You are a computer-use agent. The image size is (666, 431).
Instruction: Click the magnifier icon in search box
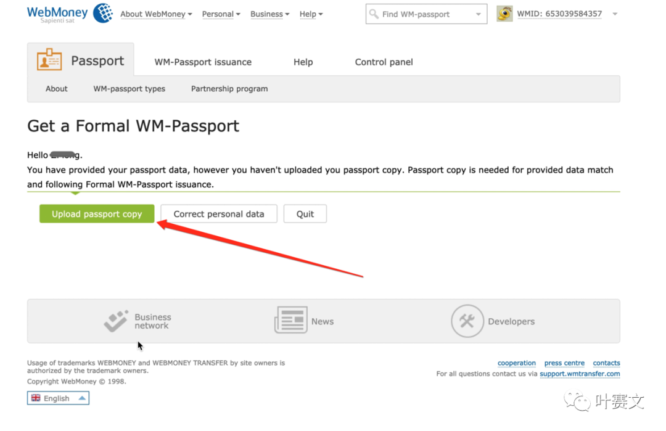click(374, 14)
